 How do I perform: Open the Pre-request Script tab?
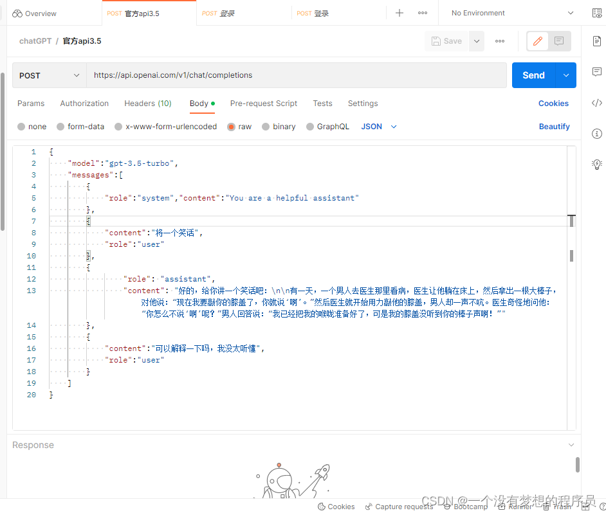[263, 103]
